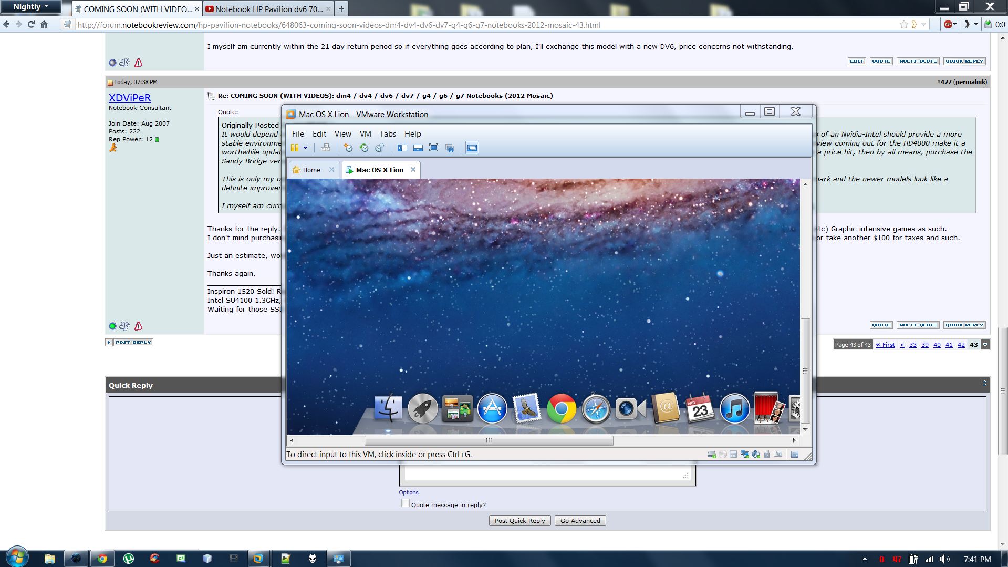Click the Go Advanced button

click(580, 521)
